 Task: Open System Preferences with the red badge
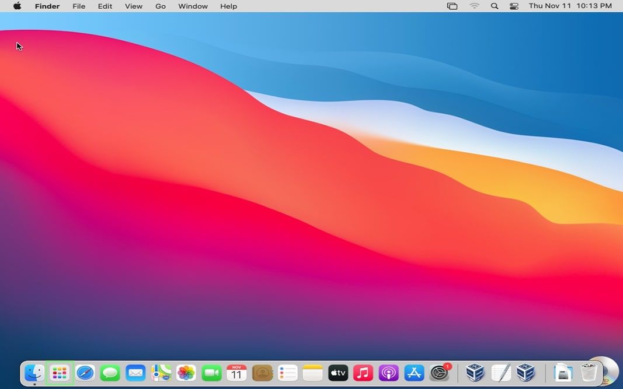tap(440, 373)
